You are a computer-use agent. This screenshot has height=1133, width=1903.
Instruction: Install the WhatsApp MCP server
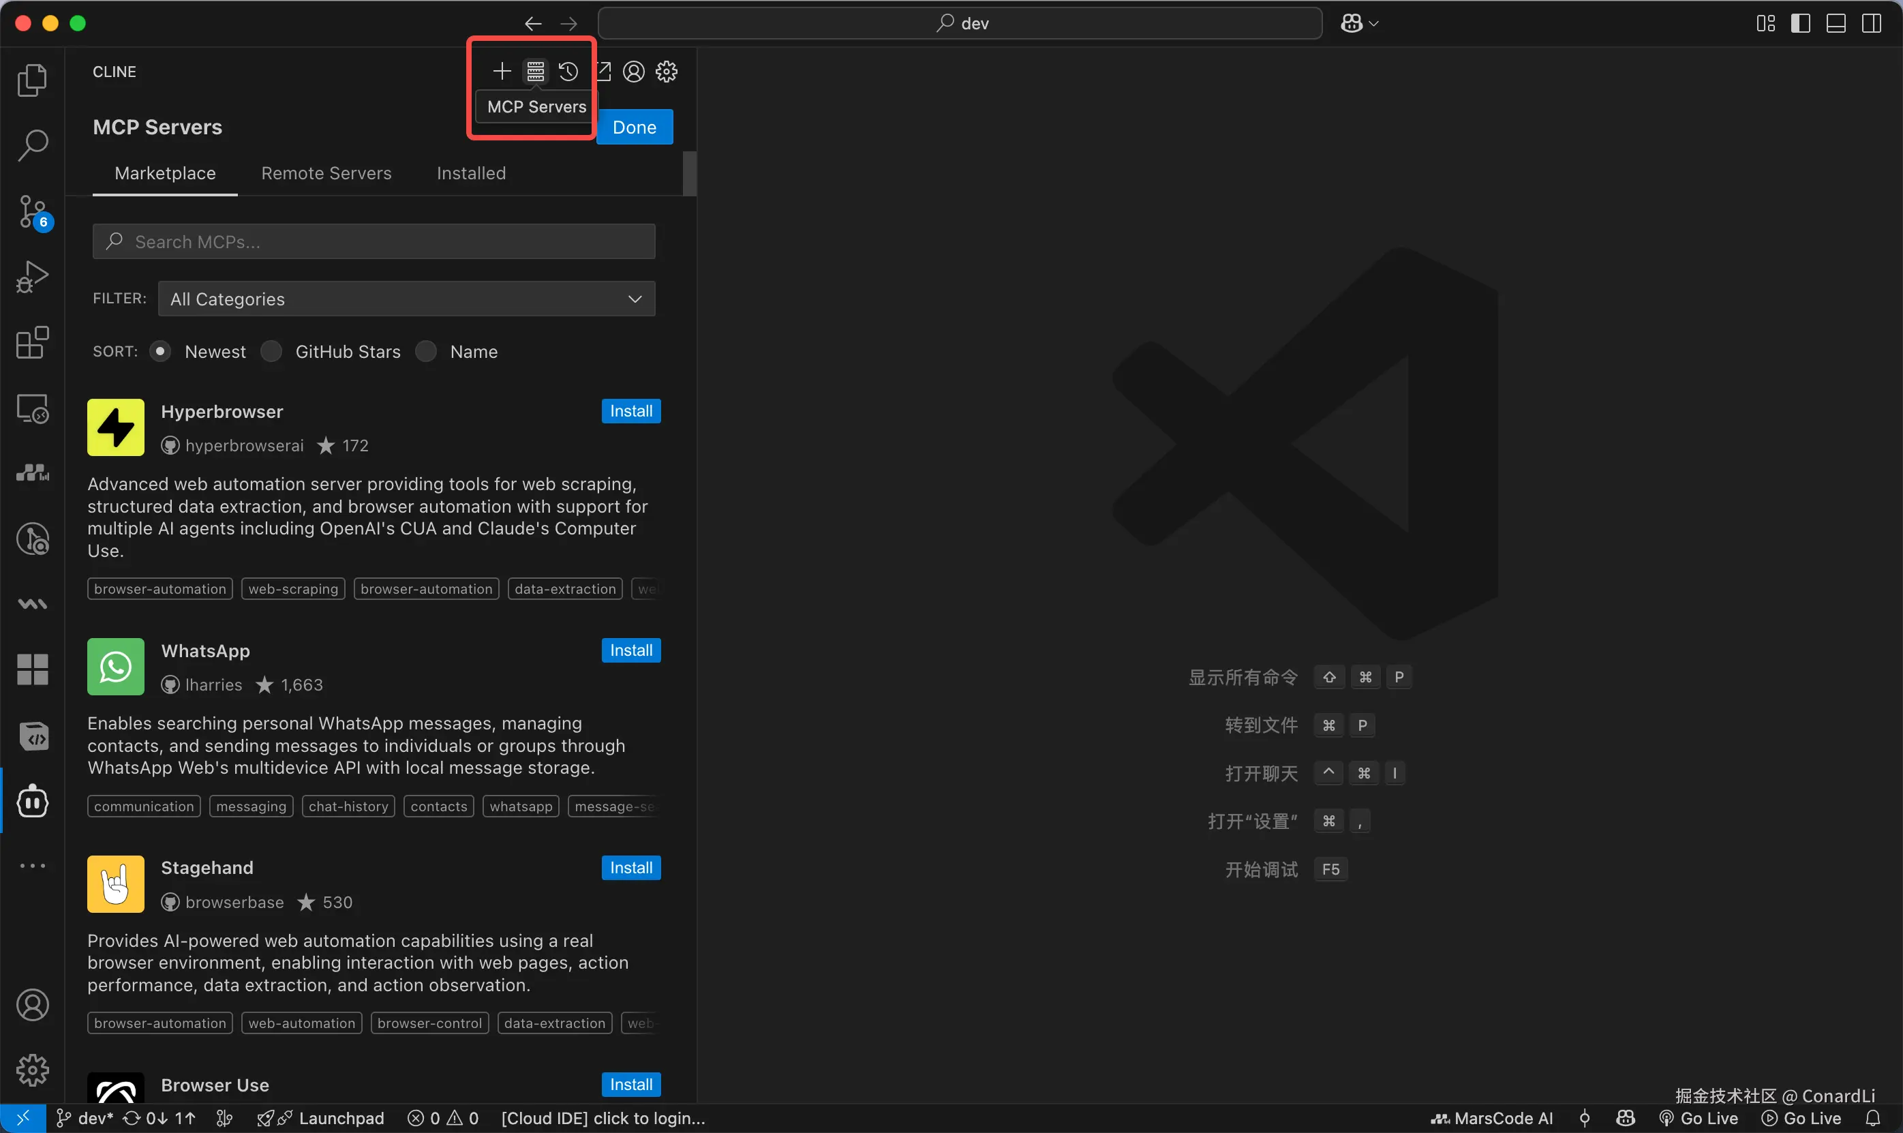(630, 650)
